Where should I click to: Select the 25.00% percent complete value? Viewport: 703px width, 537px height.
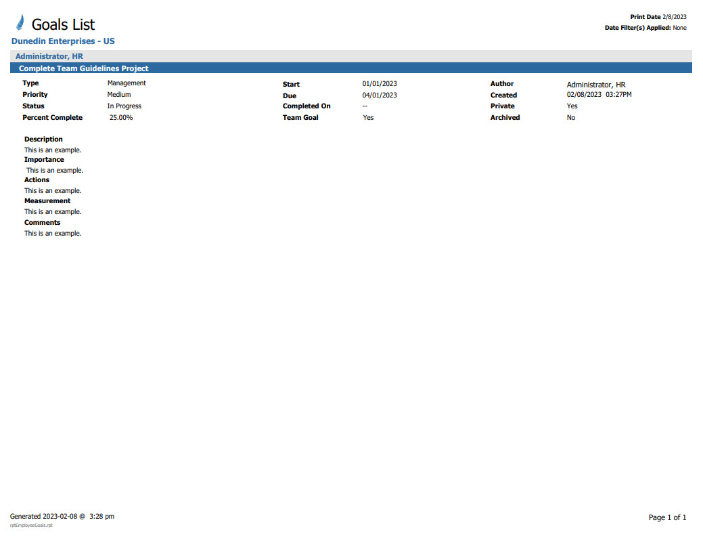pos(121,118)
